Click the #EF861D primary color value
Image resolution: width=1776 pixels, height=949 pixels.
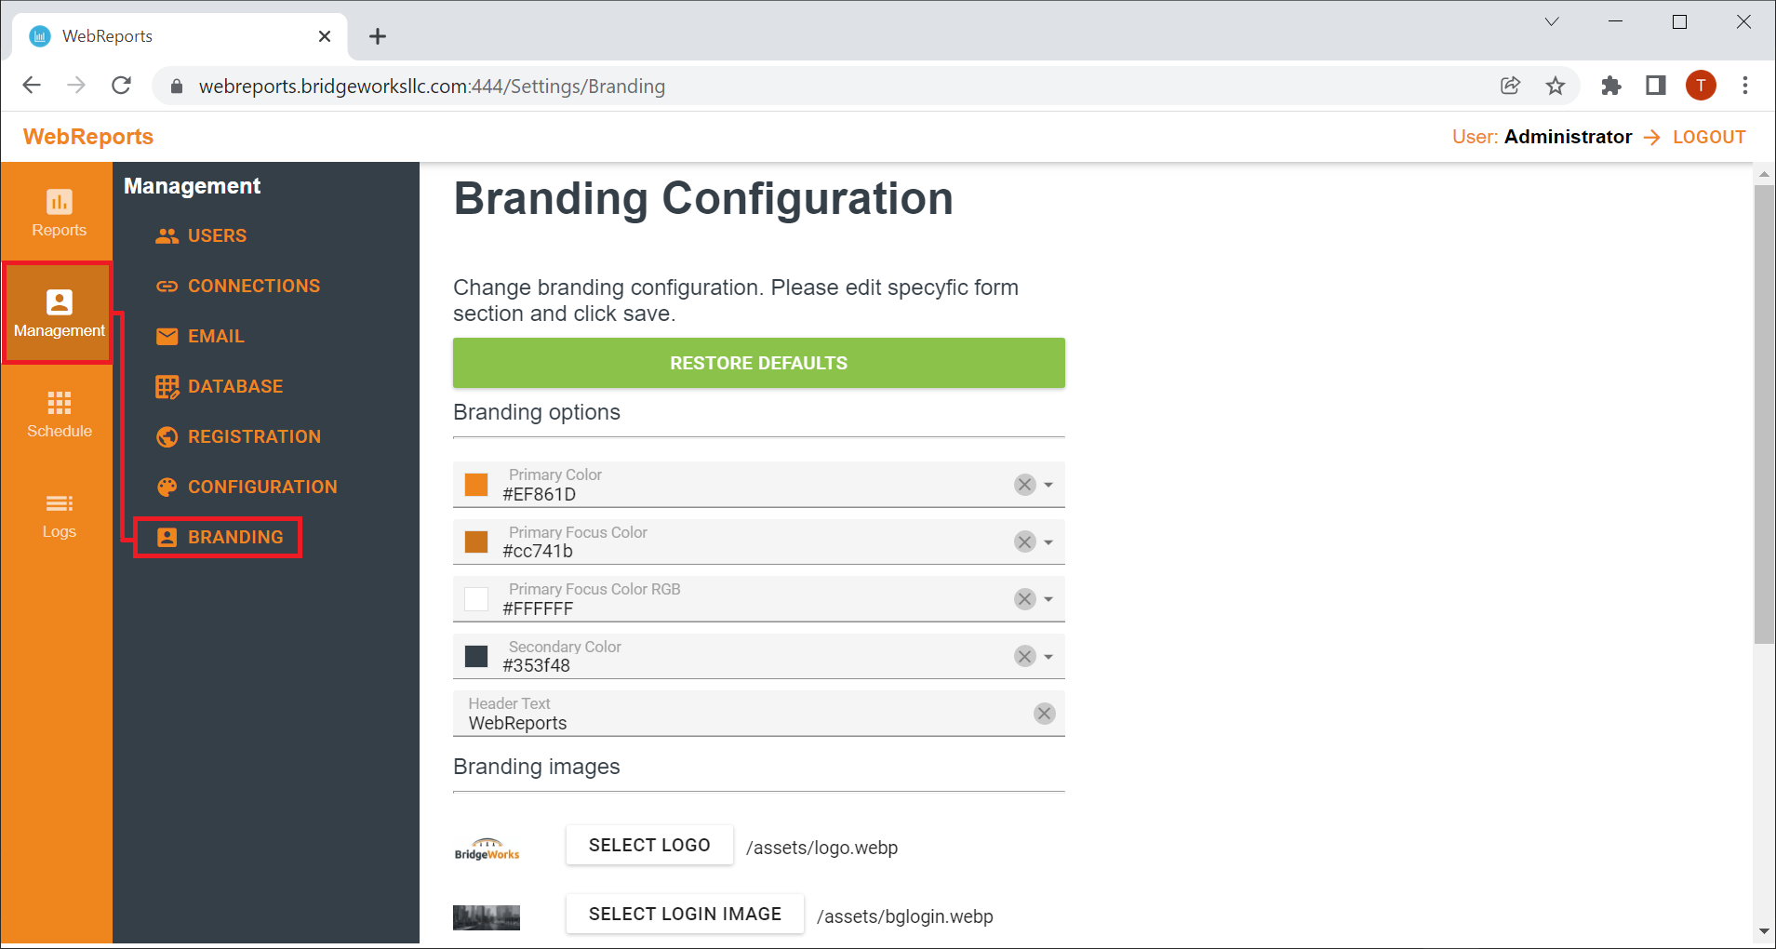540,494
